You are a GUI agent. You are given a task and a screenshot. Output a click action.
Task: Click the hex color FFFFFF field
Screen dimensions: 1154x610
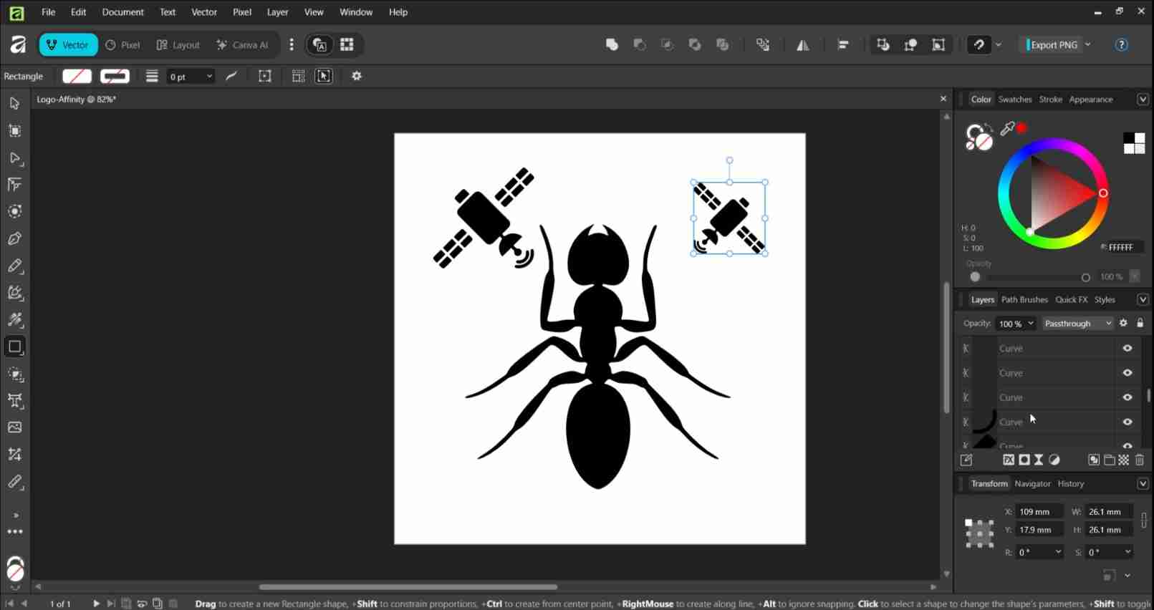coord(1125,247)
